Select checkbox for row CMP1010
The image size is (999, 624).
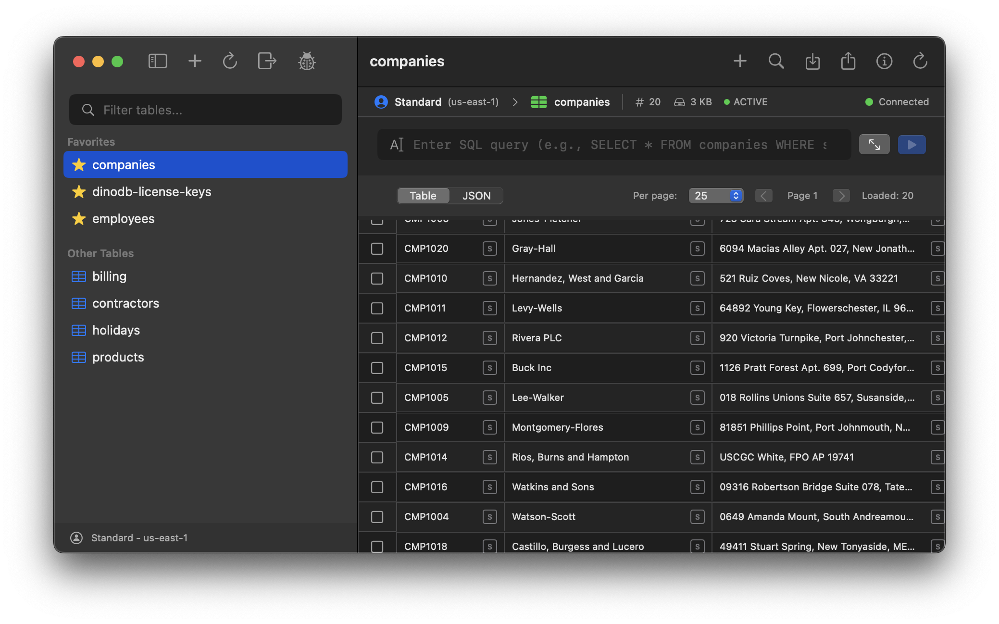377,278
